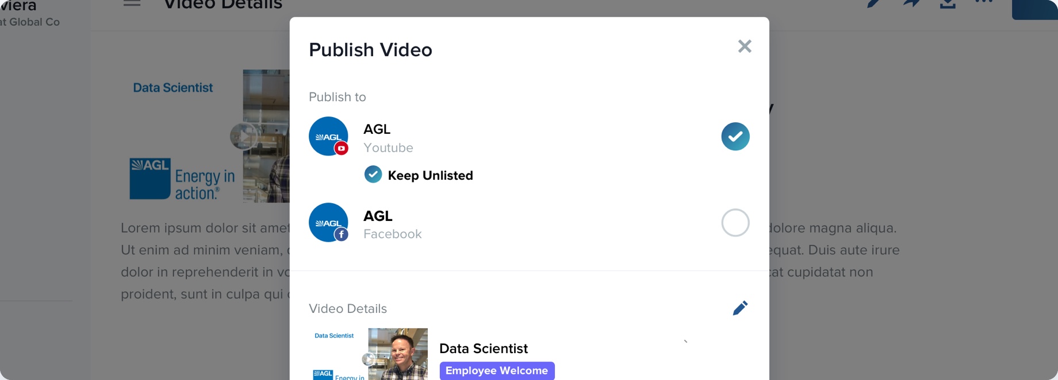Click the download icon in header
1058x380 pixels.
click(948, 4)
